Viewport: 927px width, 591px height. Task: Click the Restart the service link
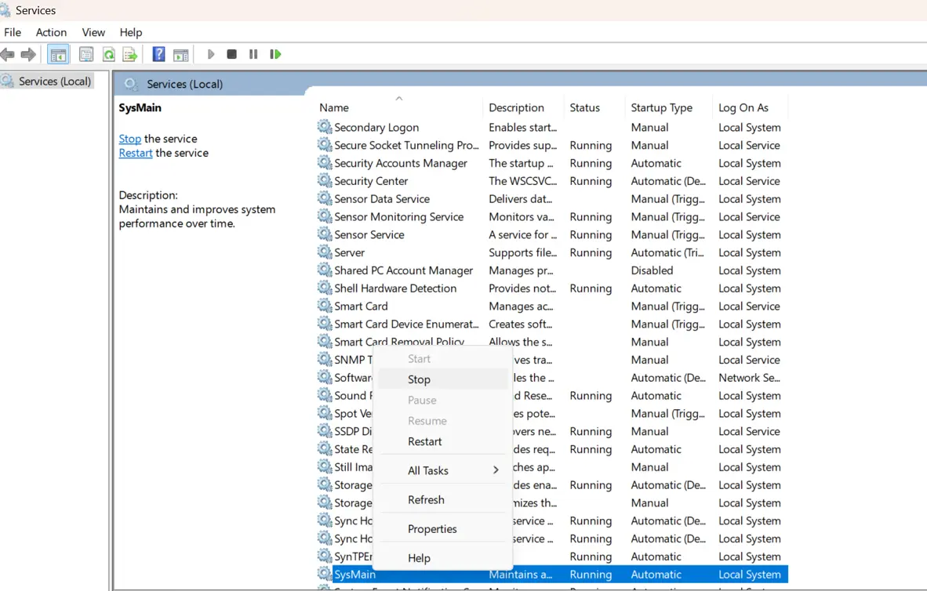coord(136,153)
